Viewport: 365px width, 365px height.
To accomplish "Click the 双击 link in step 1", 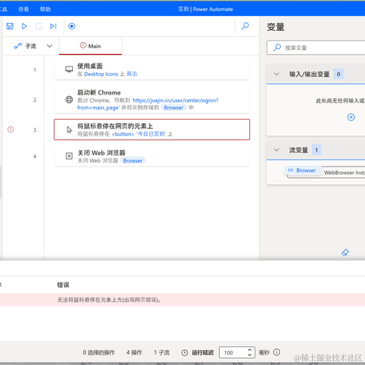I will [132, 74].
